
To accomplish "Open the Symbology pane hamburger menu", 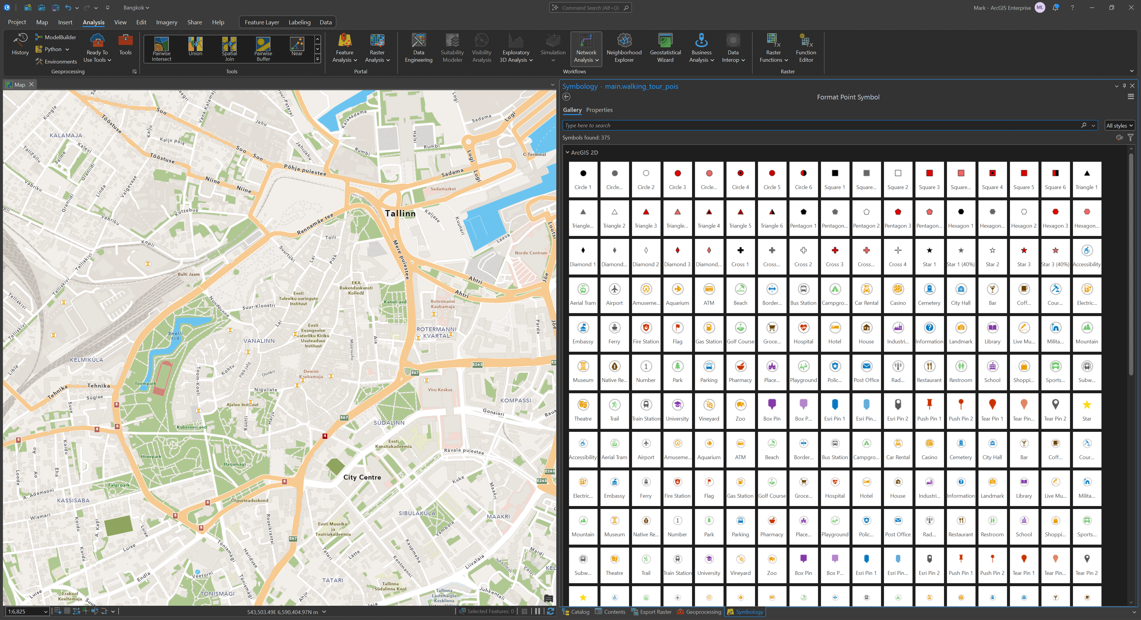I will (x=1131, y=97).
